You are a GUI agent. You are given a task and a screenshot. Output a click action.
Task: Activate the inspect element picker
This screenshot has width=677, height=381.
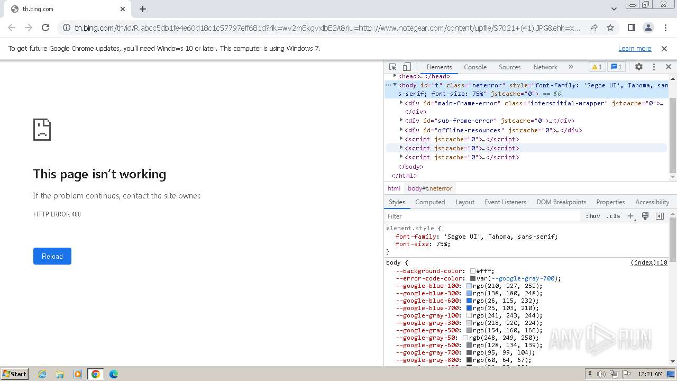(x=392, y=67)
